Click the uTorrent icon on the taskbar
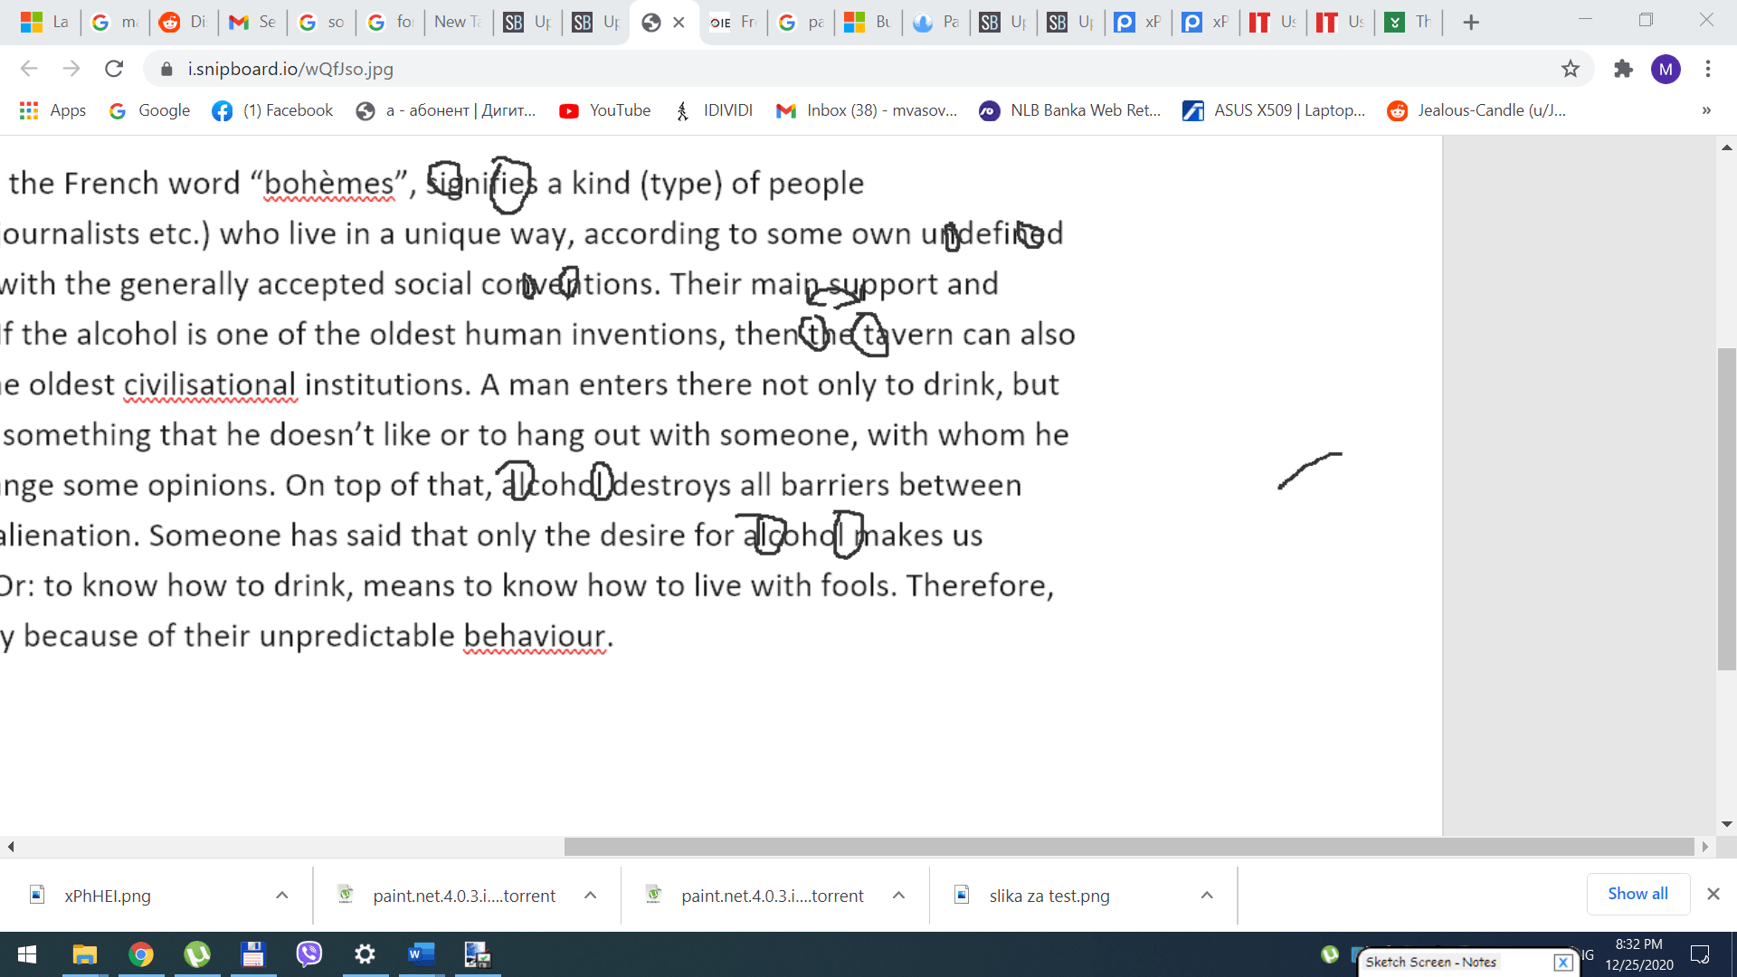1737x977 pixels. (x=197, y=954)
